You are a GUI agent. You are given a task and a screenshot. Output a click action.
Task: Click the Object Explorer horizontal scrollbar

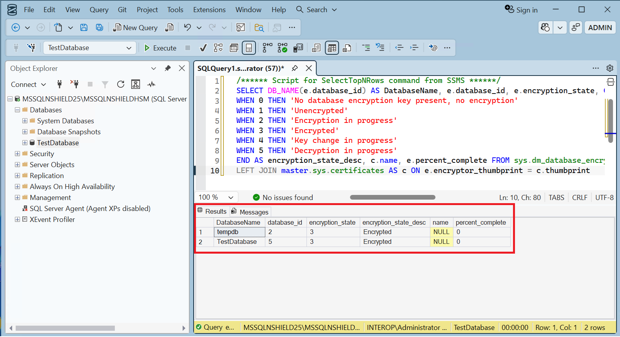(65, 328)
